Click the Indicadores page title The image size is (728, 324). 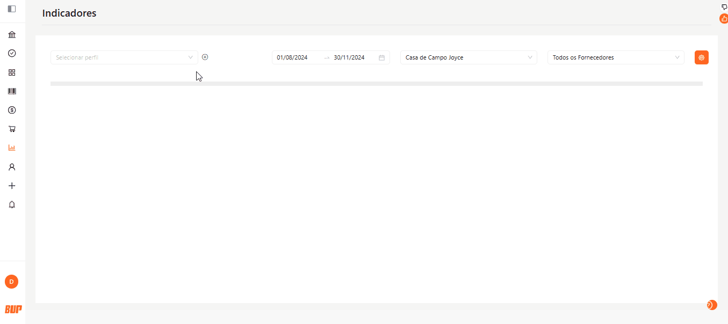click(x=69, y=13)
